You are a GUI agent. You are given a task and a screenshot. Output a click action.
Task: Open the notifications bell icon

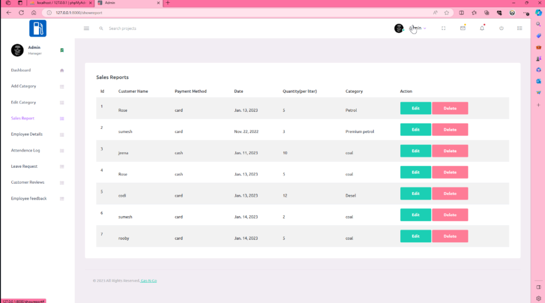[x=482, y=28]
